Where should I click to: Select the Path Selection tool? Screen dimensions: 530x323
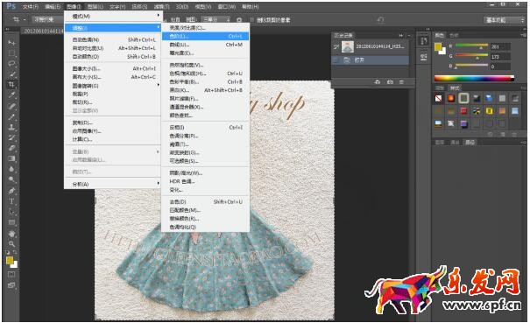pyautogui.click(x=12, y=212)
